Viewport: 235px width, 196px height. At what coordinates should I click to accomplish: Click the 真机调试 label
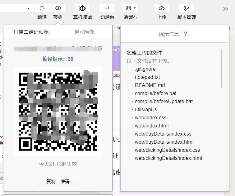[82, 17]
